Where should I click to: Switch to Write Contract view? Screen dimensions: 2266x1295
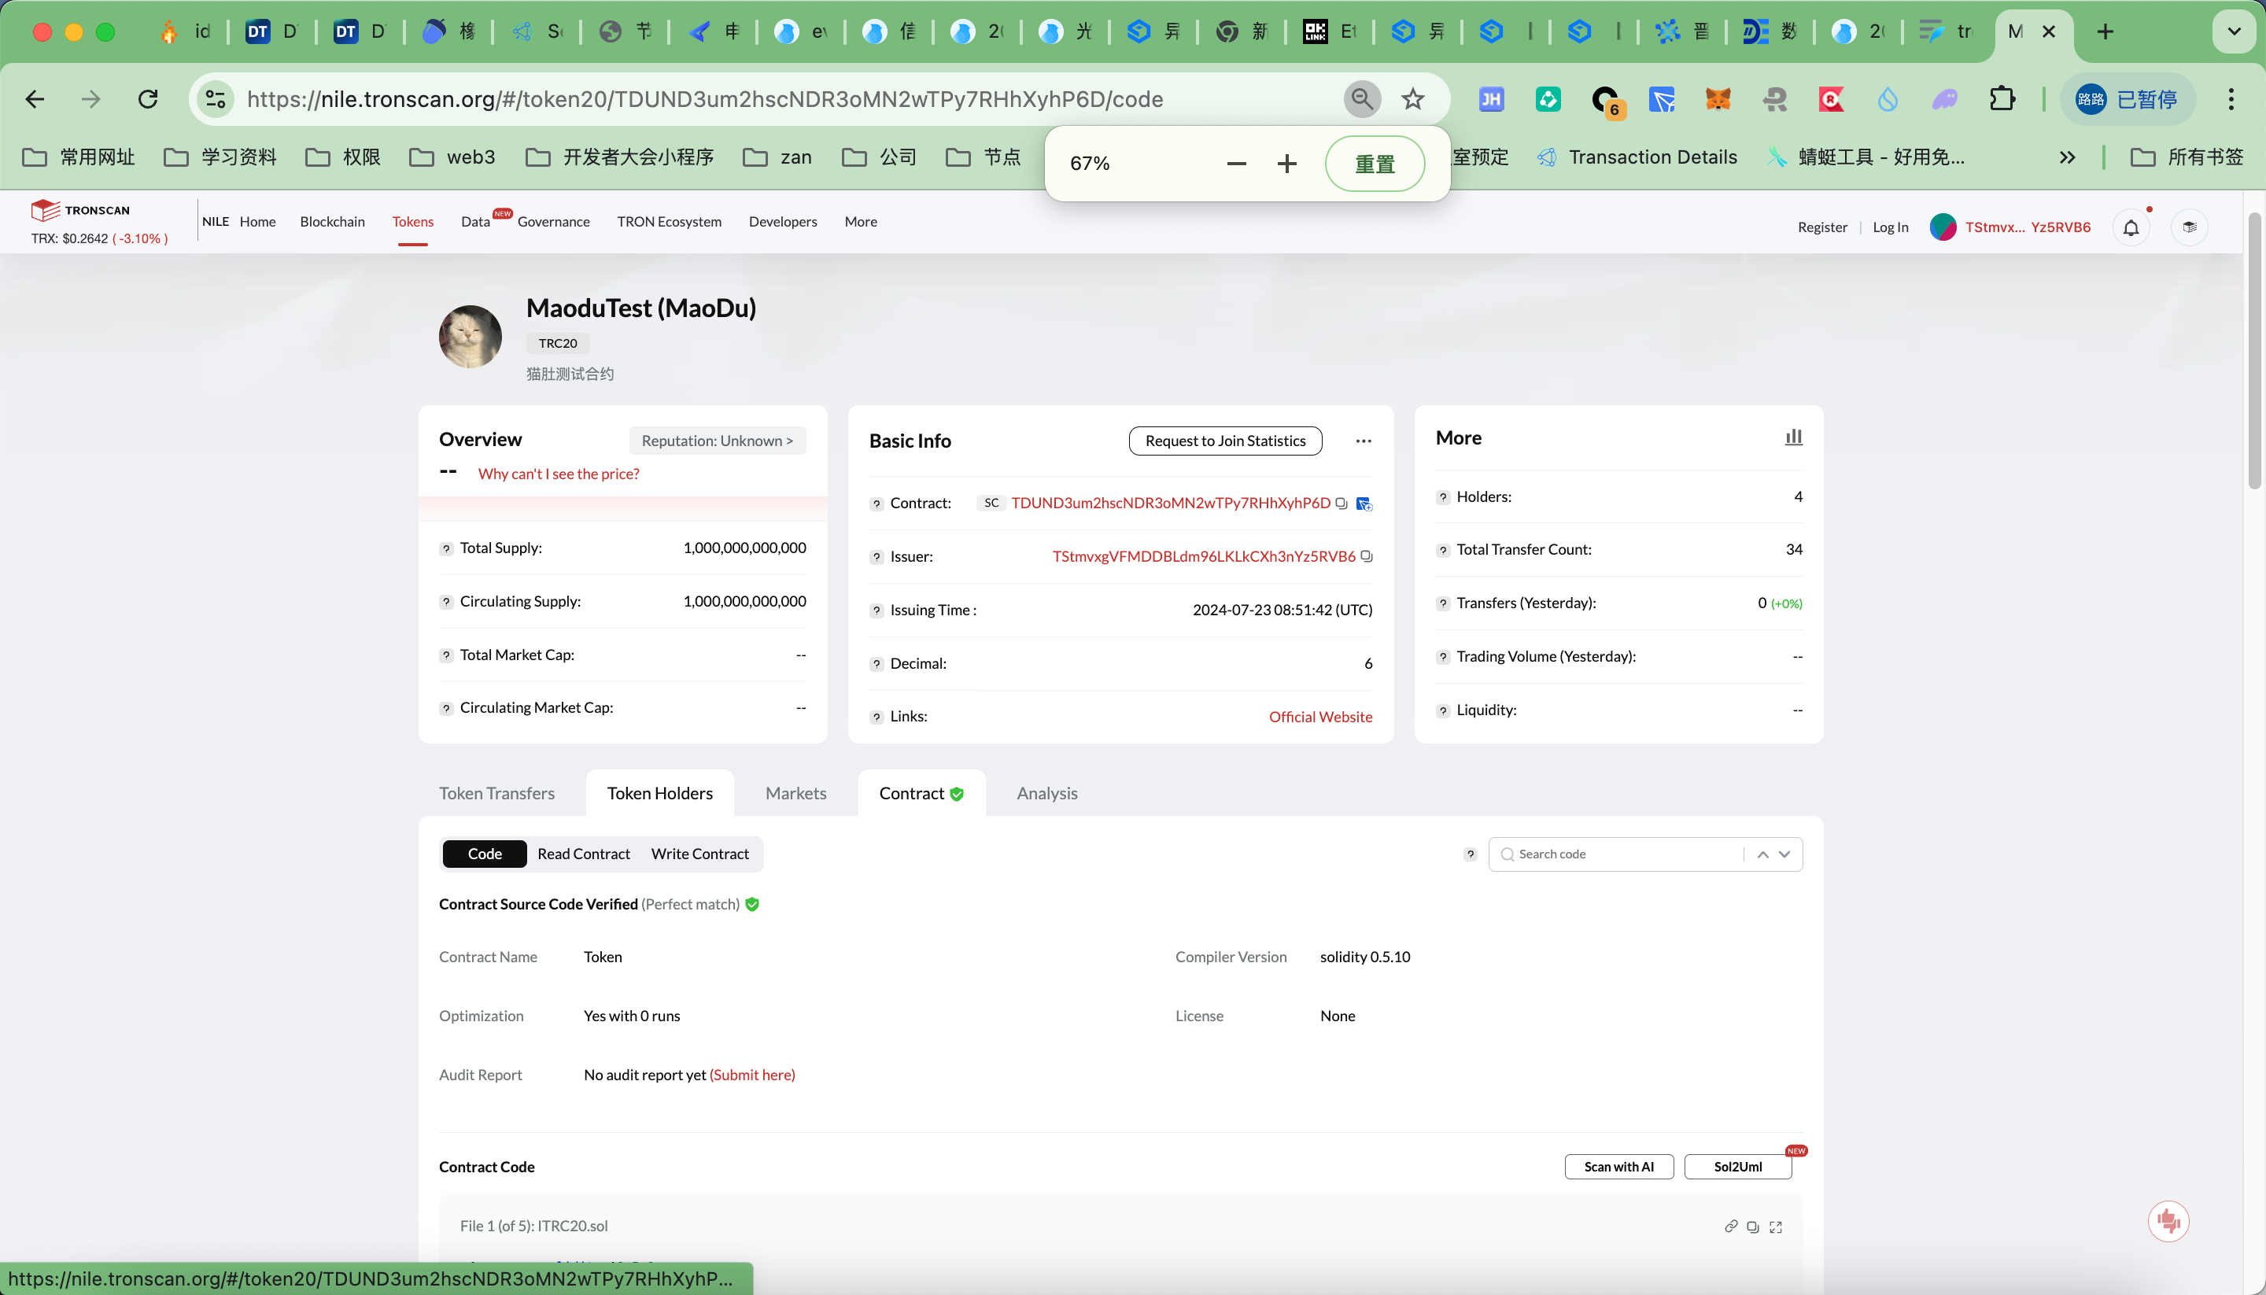(x=700, y=854)
